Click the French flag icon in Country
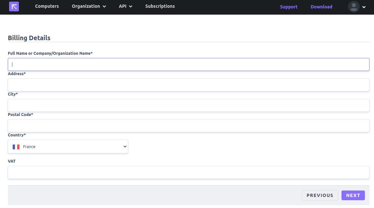Screen dimensions: 374x208 coord(16,147)
